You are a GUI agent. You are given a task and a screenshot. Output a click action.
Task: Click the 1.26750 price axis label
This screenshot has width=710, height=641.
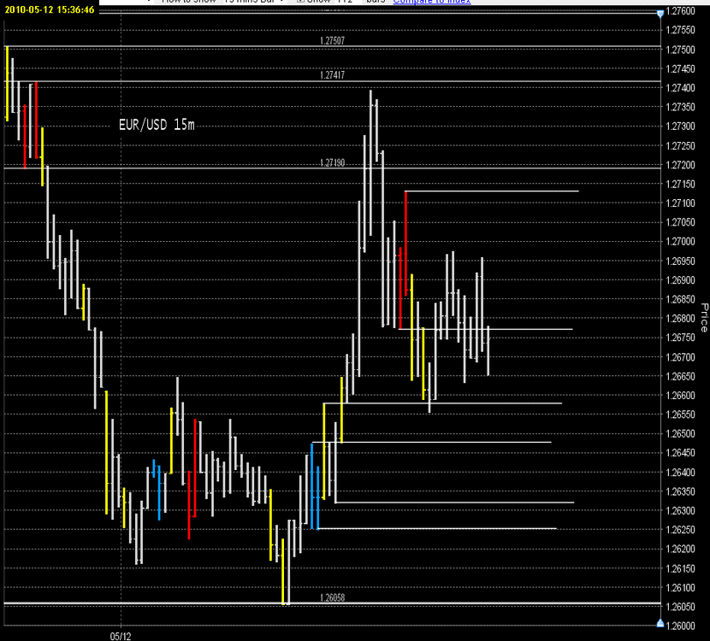tap(681, 338)
